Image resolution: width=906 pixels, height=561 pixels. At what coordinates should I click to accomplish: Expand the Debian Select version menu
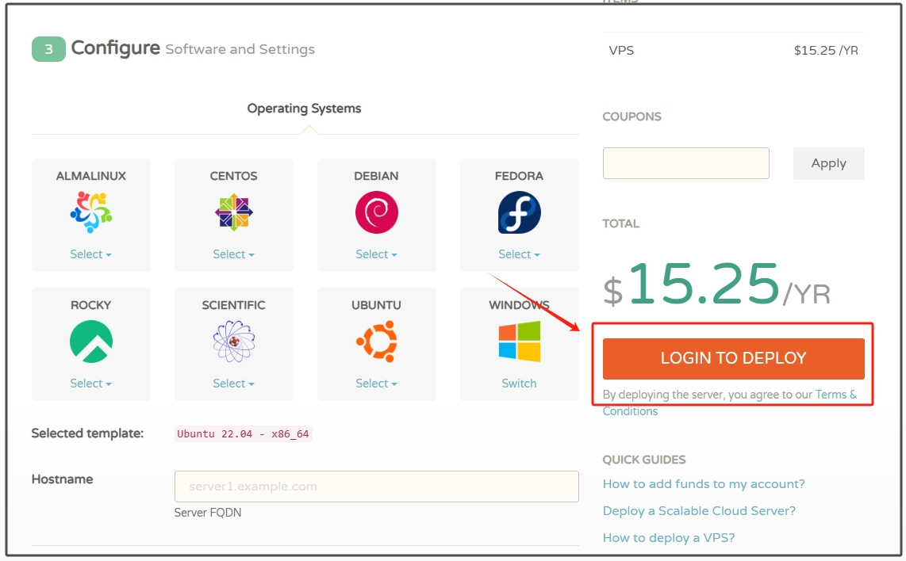pos(376,254)
